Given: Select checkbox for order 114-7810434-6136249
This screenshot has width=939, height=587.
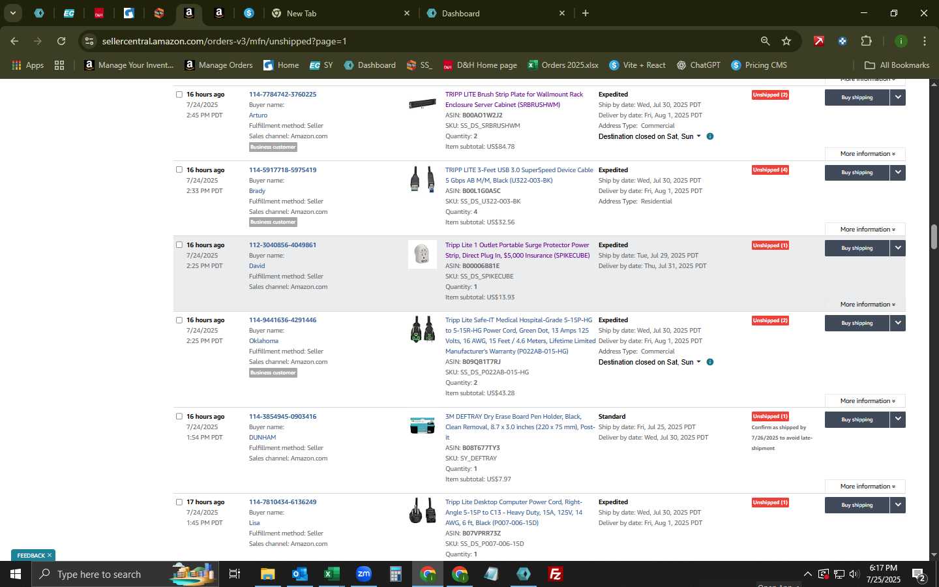Looking at the screenshot, I should pos(179,502).
